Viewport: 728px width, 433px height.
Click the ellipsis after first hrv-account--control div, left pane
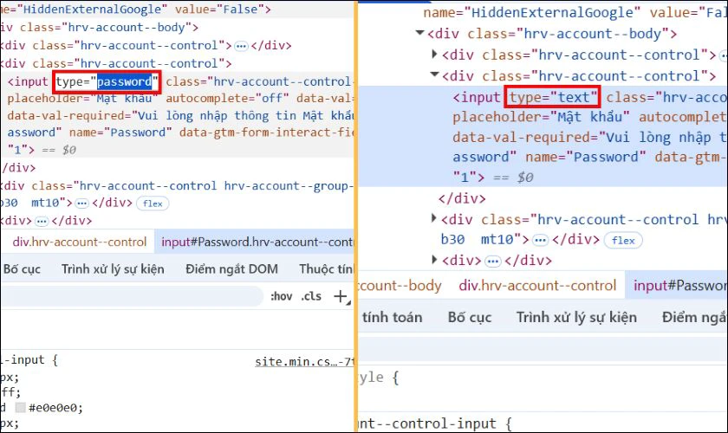(x=241, y=46)
